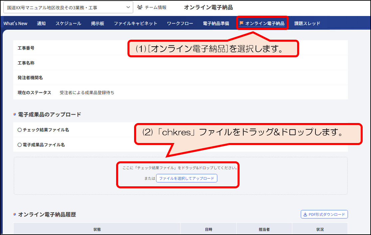Go to the スケジュール tab
This screenshot has width=371, height=235.
pyautogui.click(x=69, y=23)
